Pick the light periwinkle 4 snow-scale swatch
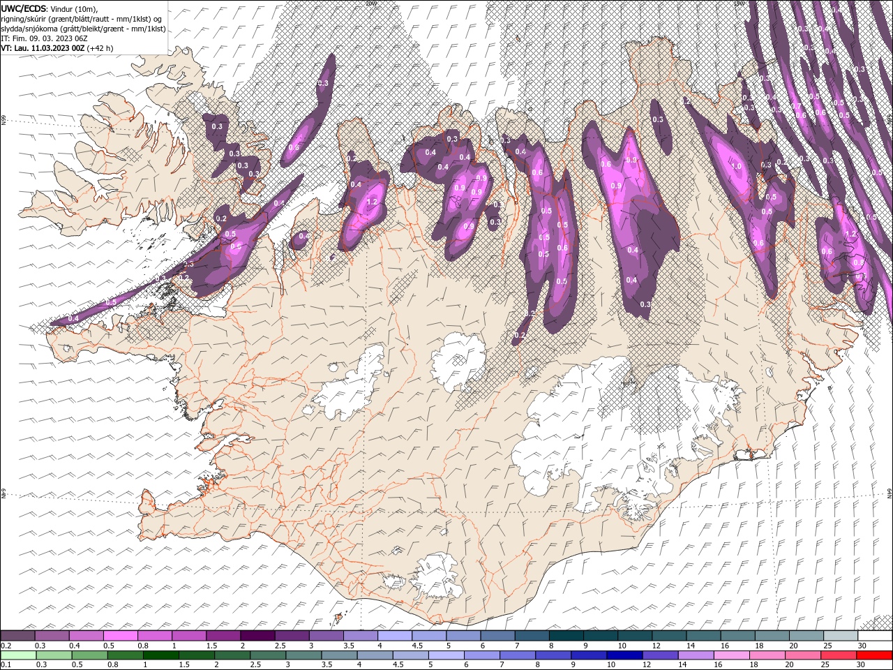Viewport: 893px width, 670px height. [x=395, y=636]
